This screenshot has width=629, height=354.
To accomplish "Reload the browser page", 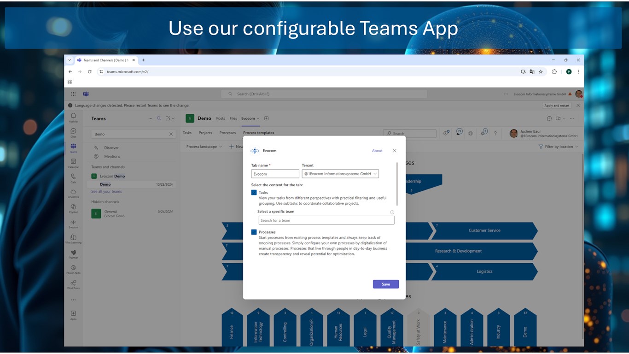I will tap(89, 72).
